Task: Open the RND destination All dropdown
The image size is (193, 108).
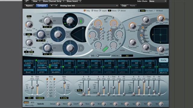Action: (127, 56)
